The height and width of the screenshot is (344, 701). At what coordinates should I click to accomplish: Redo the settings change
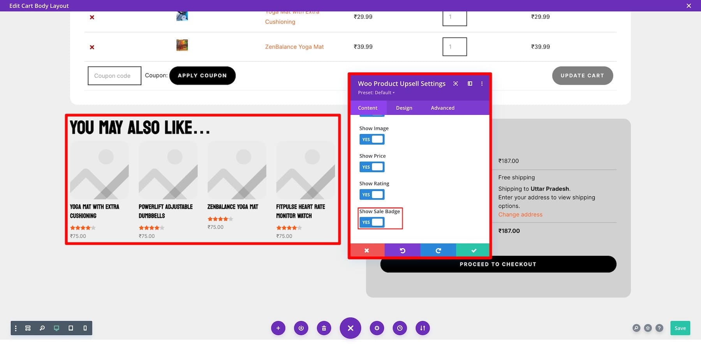click(x=438, y=250)
